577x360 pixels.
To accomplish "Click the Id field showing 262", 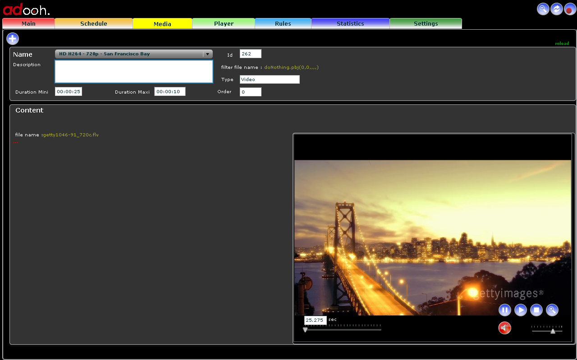I will (x=251, y=54).
